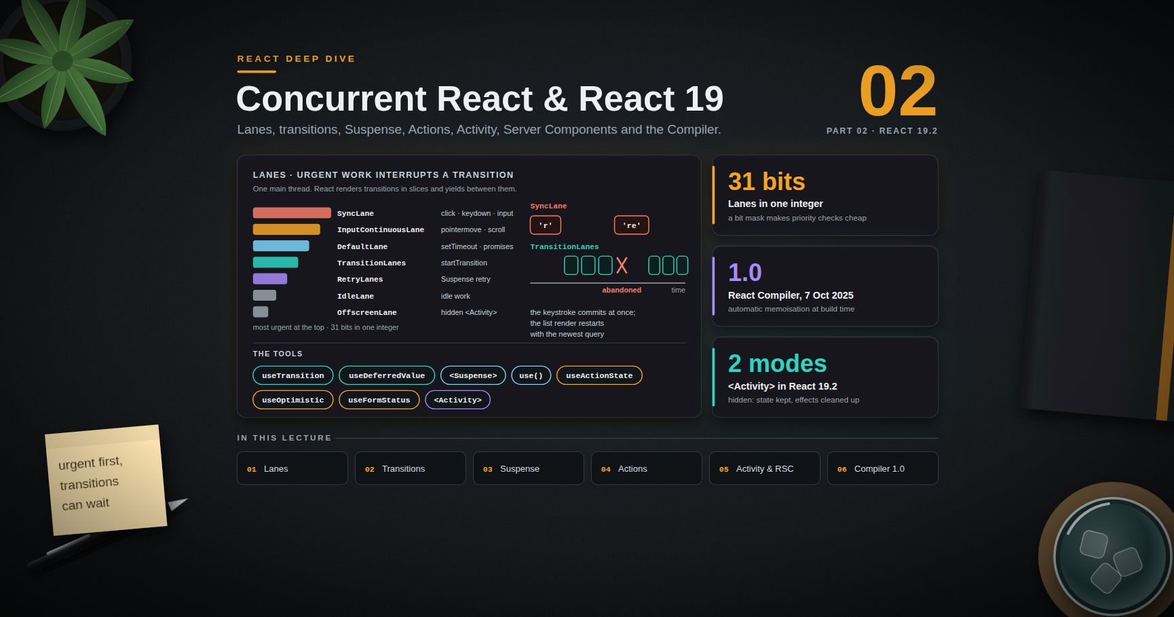Click the use() tool chip
This screenshot has width=1174, height=617.
click(x=531, y=375)
